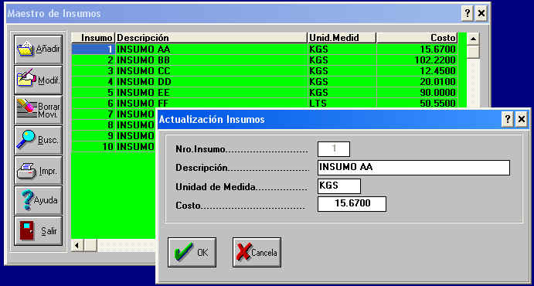Click insumo number 8 in the grid

tap(94, 125)
